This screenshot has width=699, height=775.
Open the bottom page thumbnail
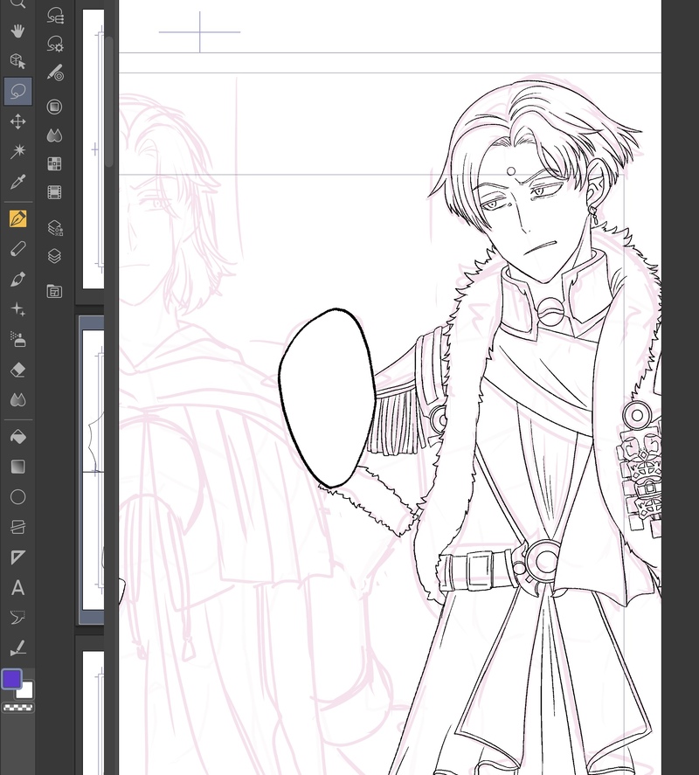pos(93,712)
